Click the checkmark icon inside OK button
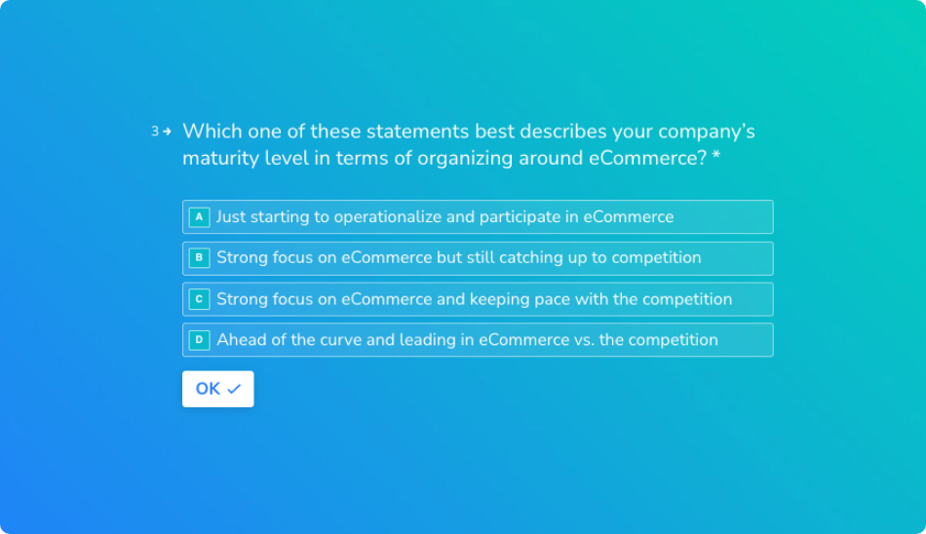 click(x=234, y=389)
